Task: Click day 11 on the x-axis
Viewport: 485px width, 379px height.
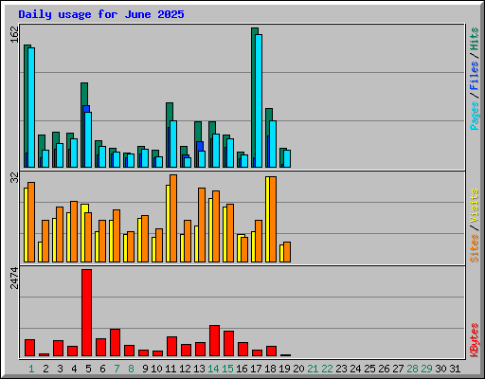Action: coord(171,369)
